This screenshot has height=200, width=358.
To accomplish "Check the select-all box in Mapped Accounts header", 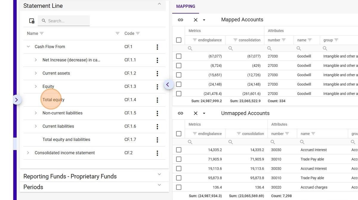I will coord(179,40).
